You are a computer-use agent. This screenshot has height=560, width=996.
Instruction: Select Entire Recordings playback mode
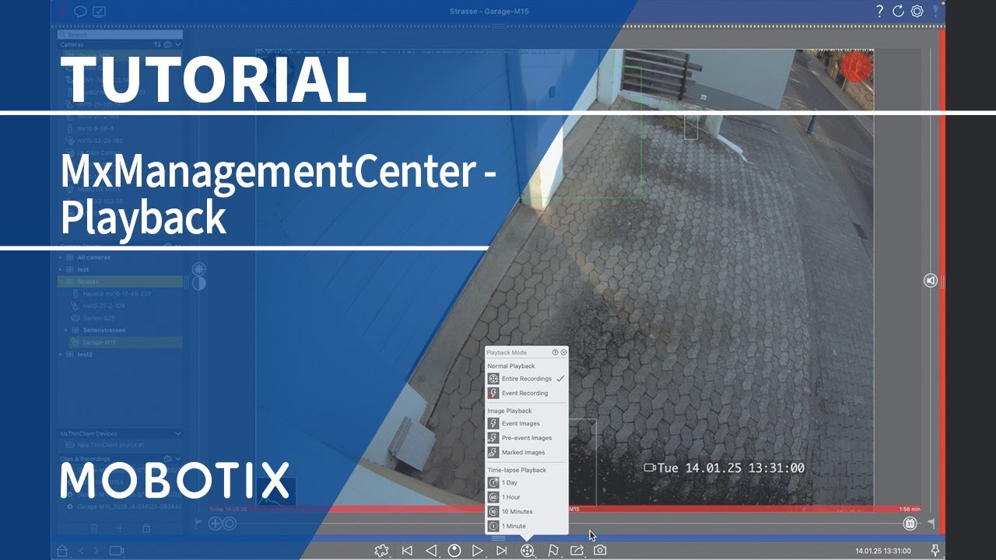[526, 379]
